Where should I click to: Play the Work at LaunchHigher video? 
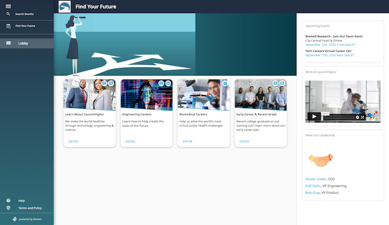314,116
